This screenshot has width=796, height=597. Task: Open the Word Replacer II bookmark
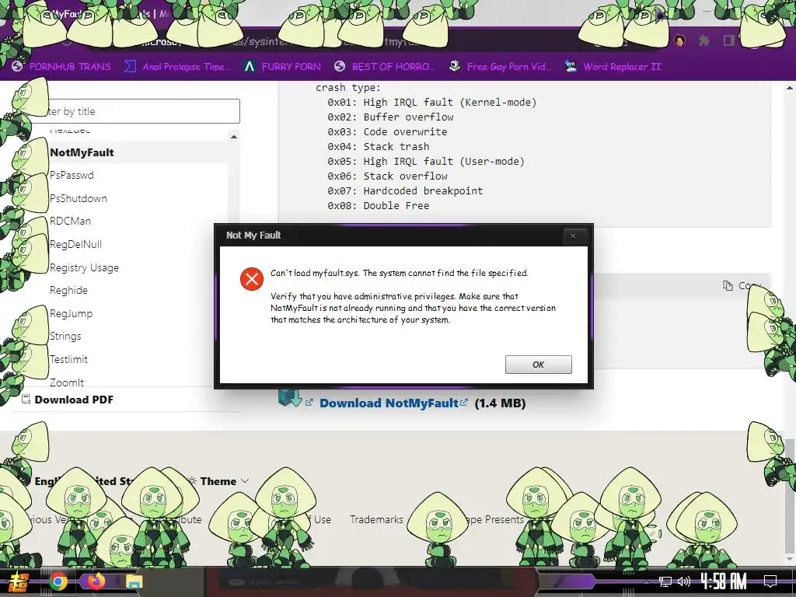click(x=613, y=67)
